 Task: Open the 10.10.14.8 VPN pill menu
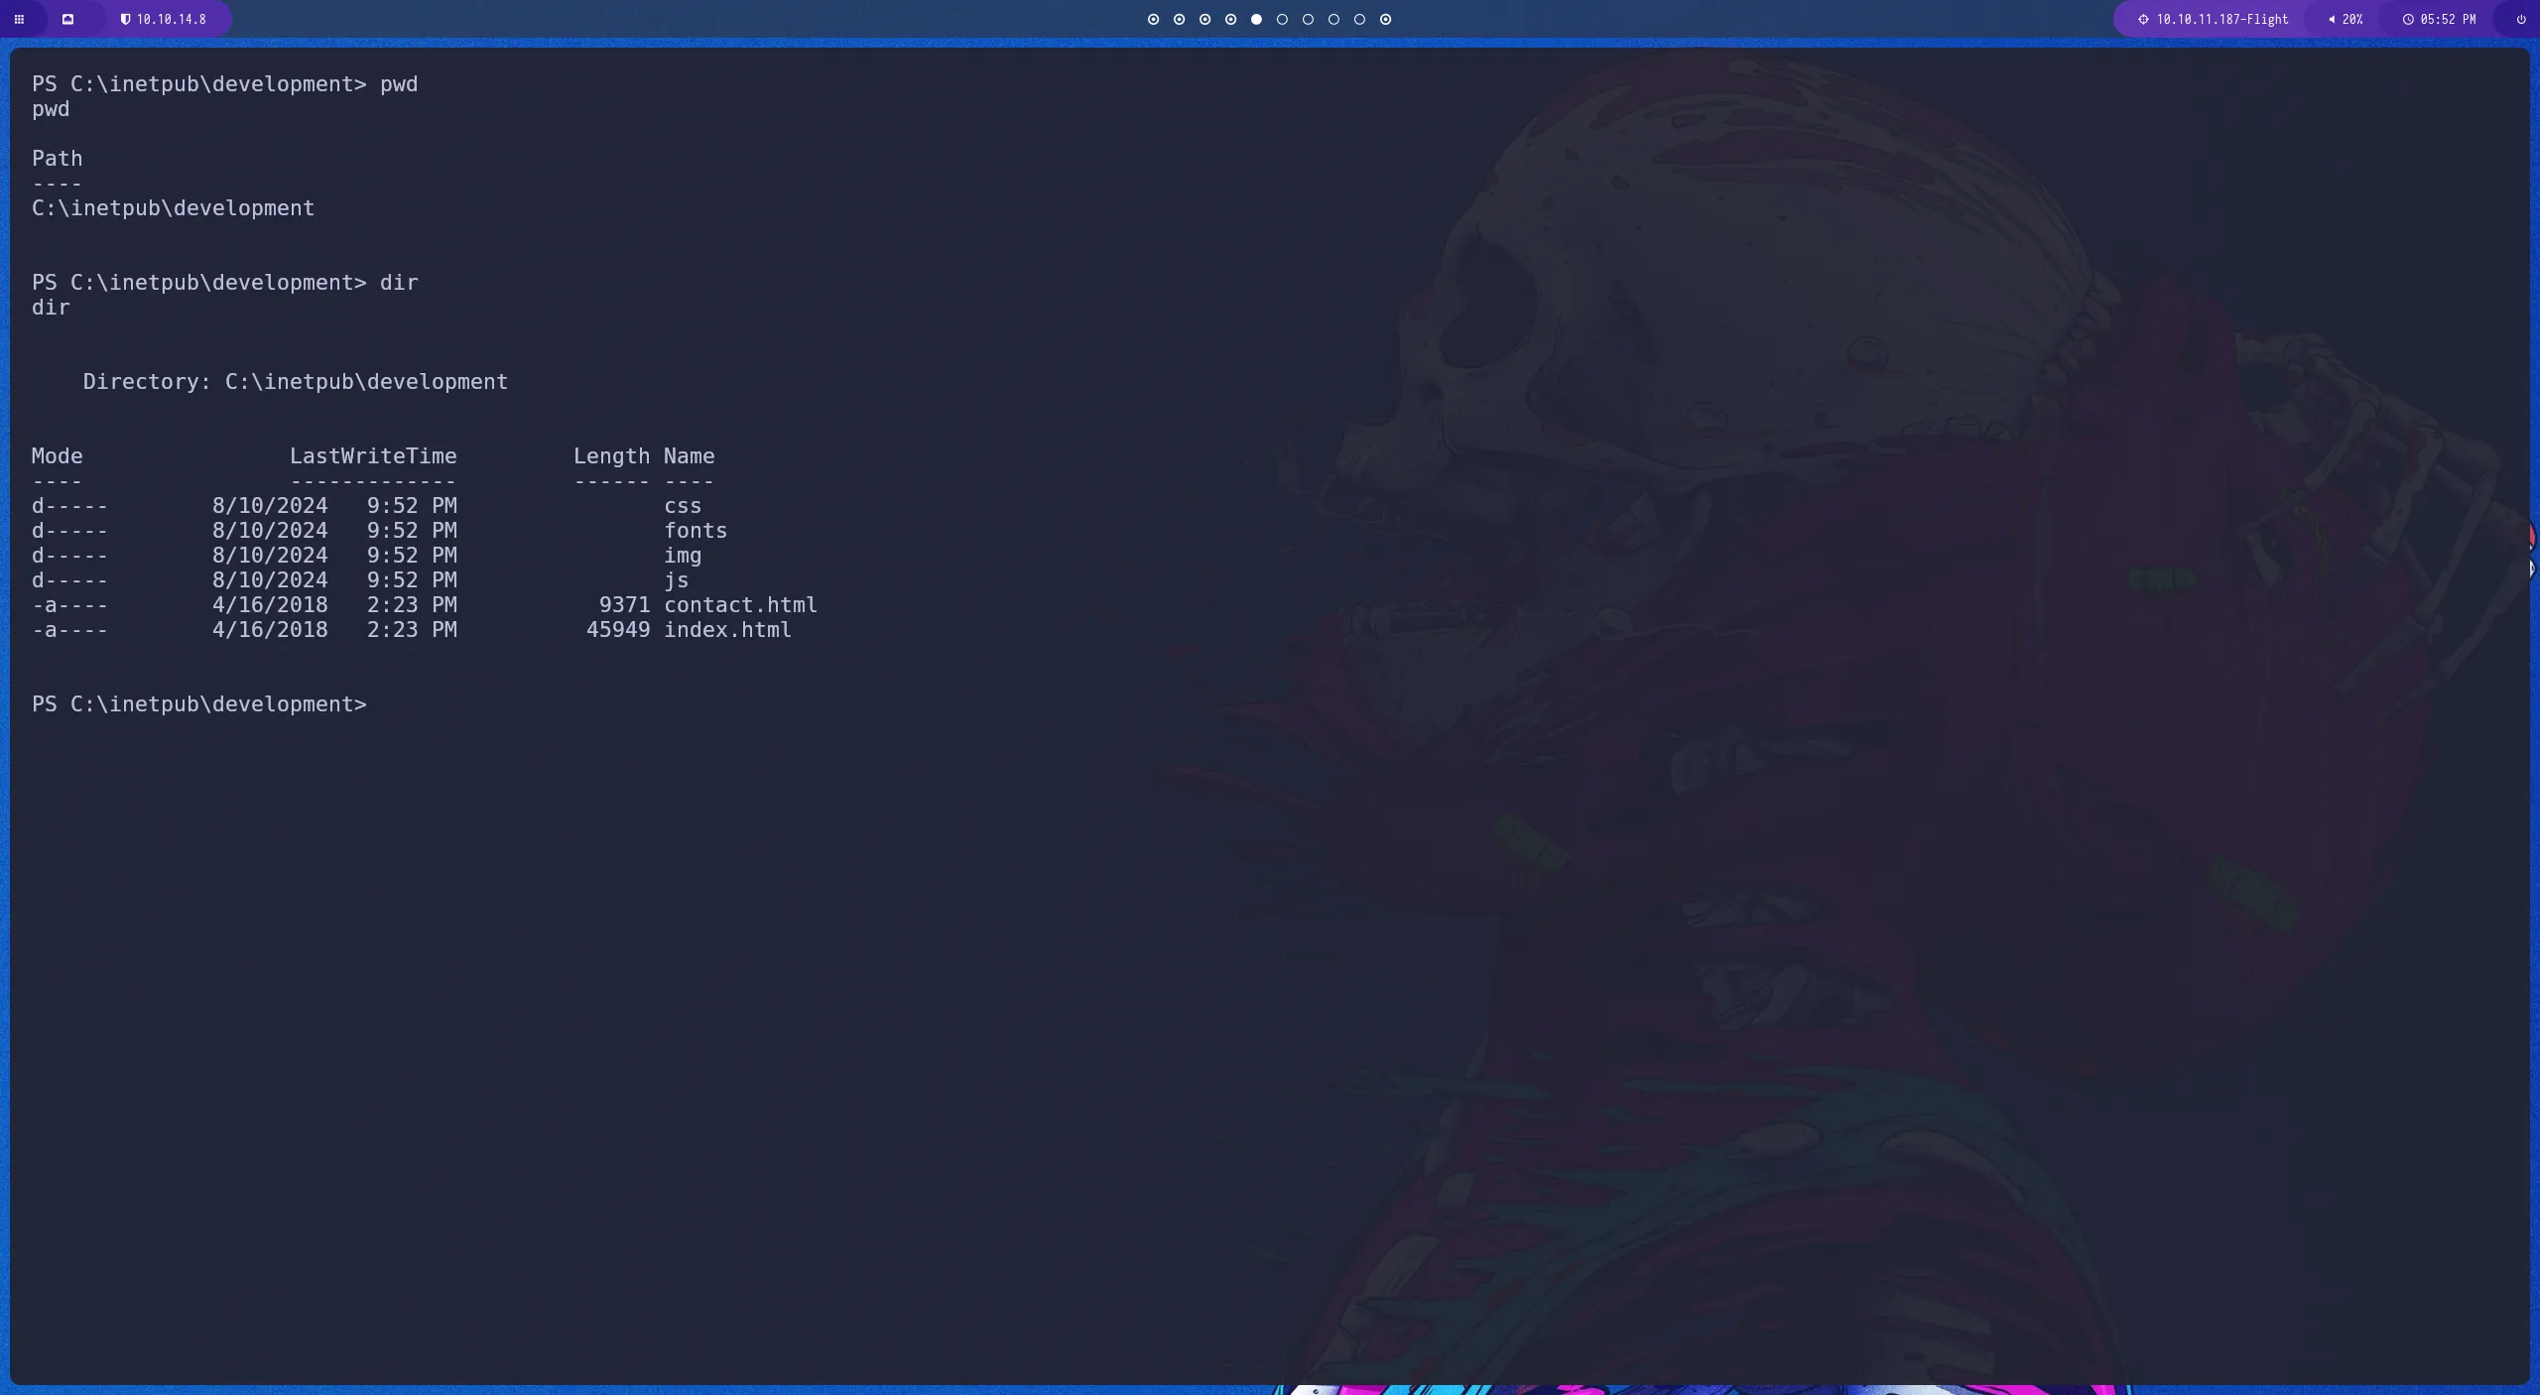[x=167, y=19]
